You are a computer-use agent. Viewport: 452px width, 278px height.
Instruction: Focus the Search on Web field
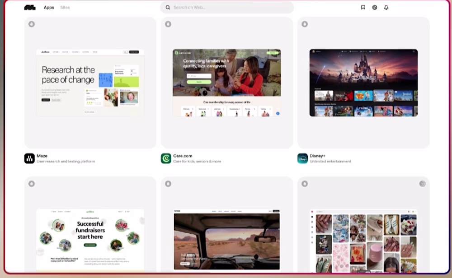tap(227, 8)
